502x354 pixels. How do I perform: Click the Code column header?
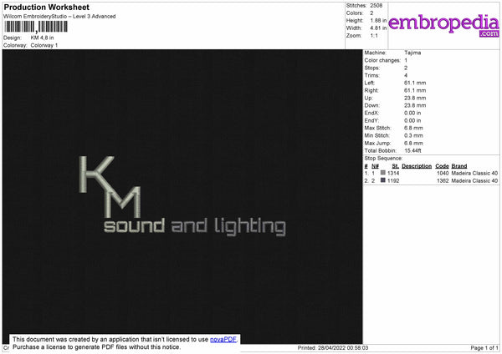tap(442, 166)
